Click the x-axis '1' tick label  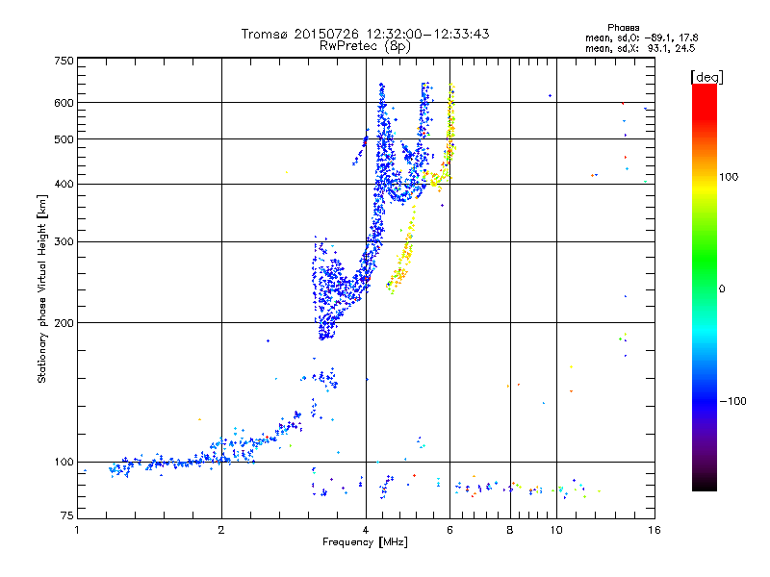coord(77,530)
